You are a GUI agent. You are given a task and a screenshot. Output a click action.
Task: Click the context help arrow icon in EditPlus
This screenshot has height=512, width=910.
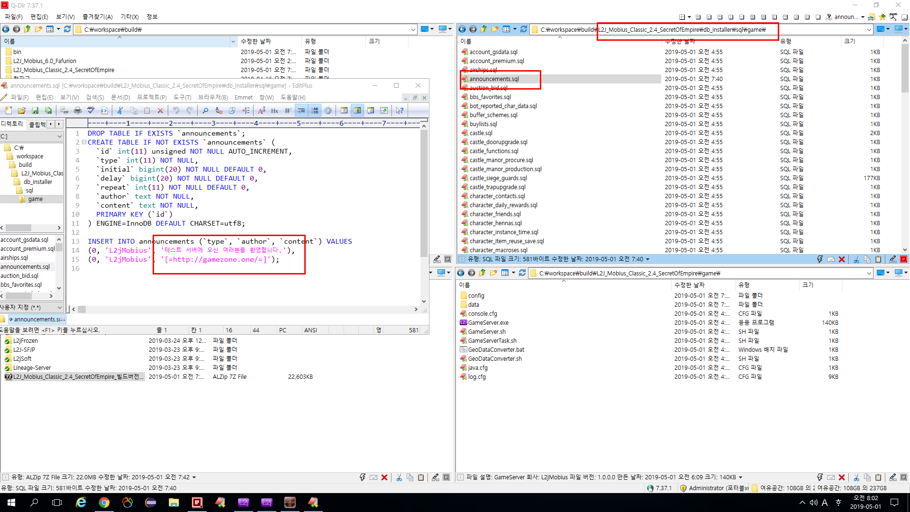pos(400,110)
